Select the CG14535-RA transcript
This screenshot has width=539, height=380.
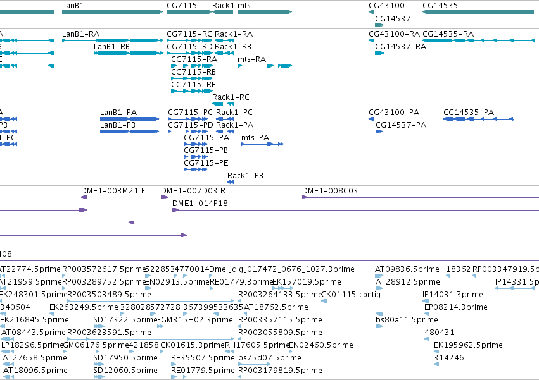tap(478, 40)
